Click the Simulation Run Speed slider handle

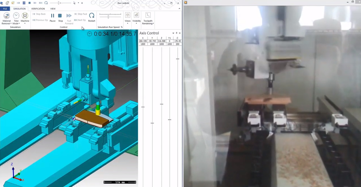(x=108, y=17)
